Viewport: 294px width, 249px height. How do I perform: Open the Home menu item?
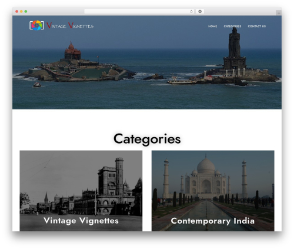coord(212,26)
